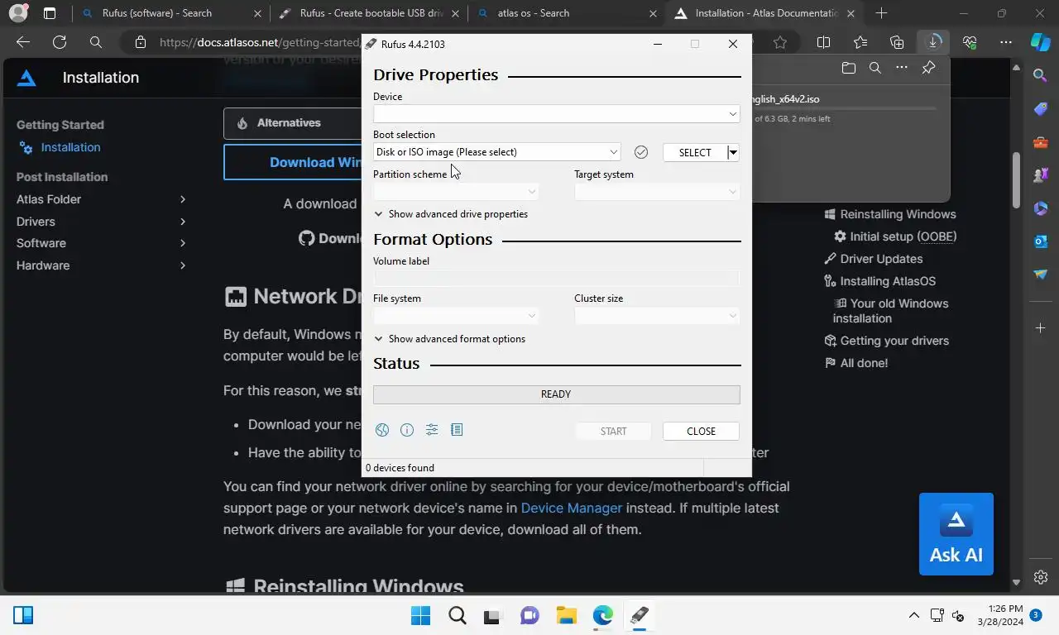This screenshot has width=1059, height=635.
Task: Jump to All done! section
Action: click(x=864, y=363)
